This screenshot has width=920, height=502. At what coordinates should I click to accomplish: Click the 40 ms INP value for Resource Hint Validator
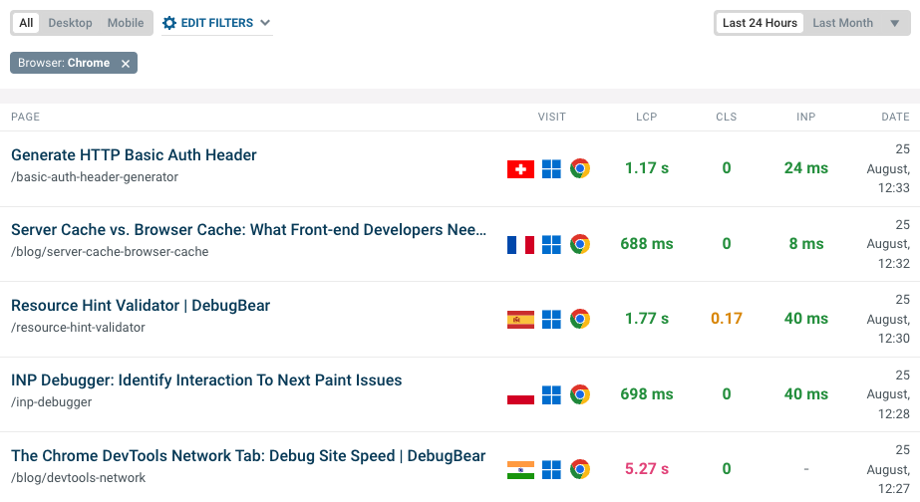pyautogui.click(x=806, y=319)
